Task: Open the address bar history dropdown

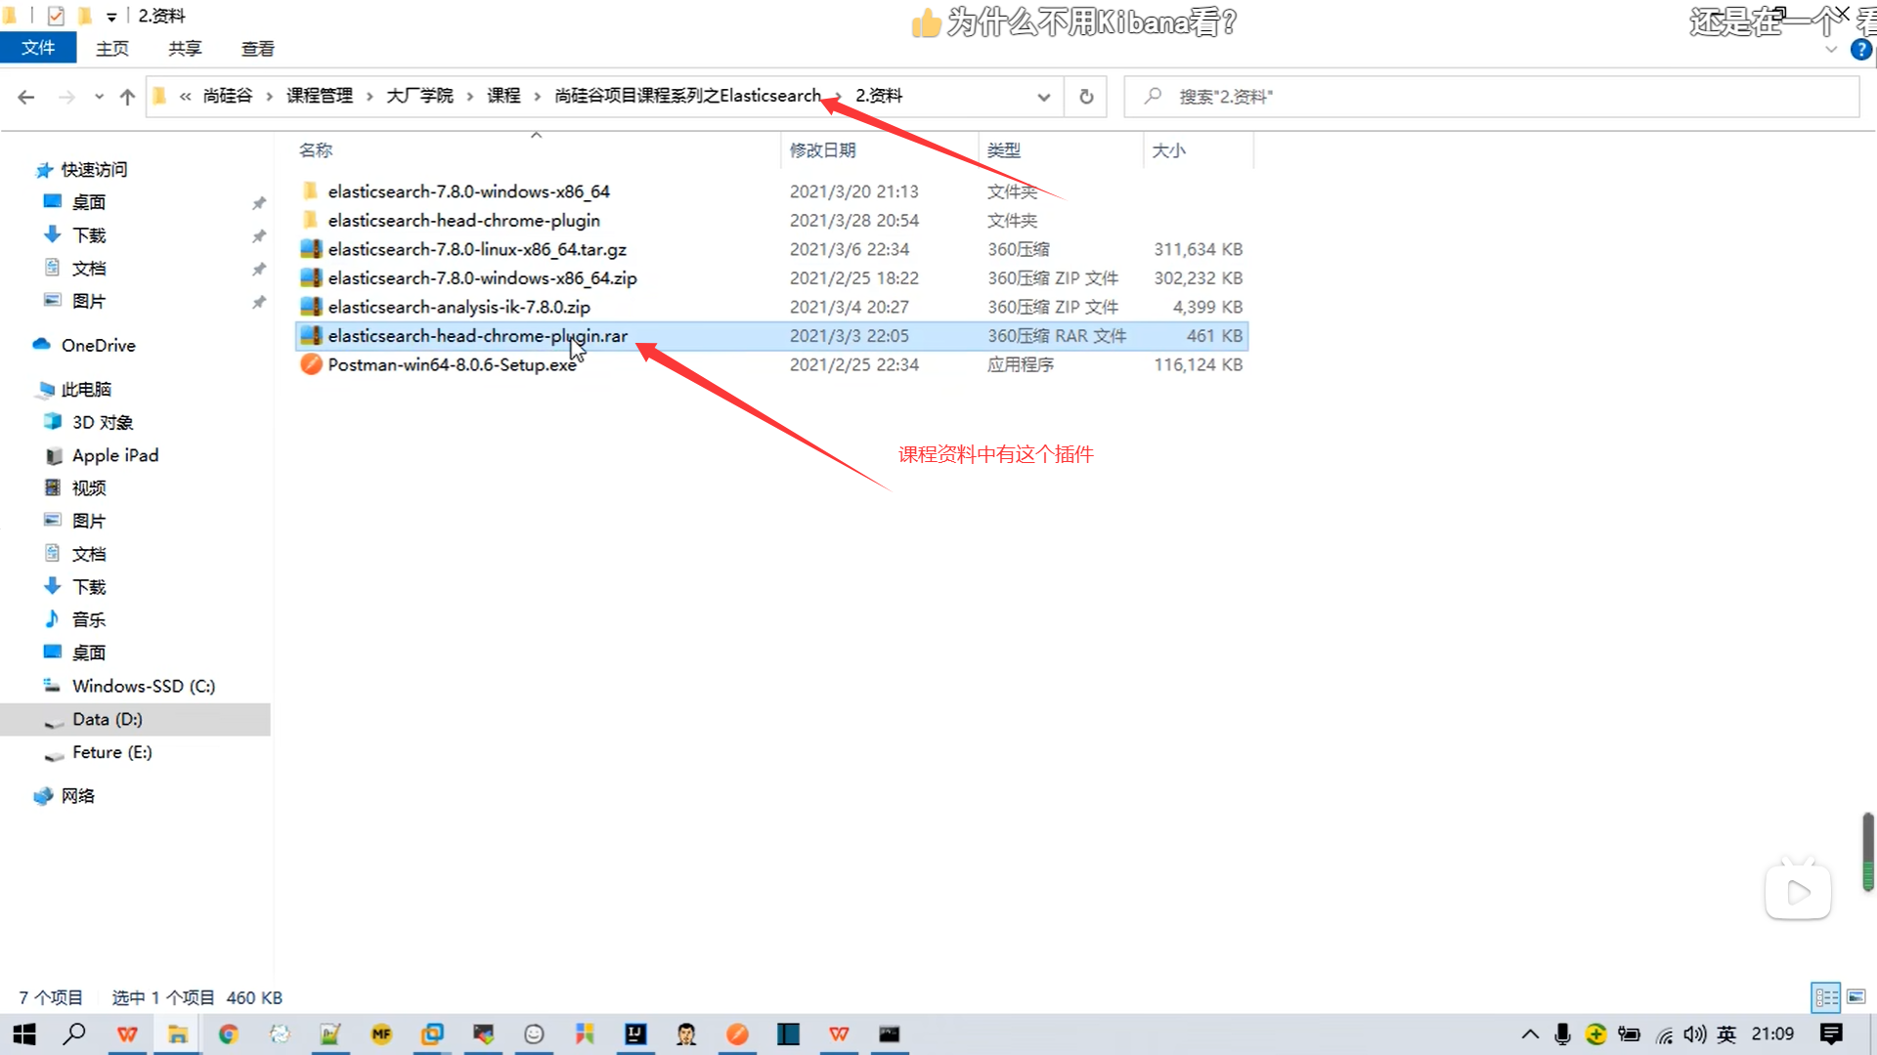Action: 1043,97
